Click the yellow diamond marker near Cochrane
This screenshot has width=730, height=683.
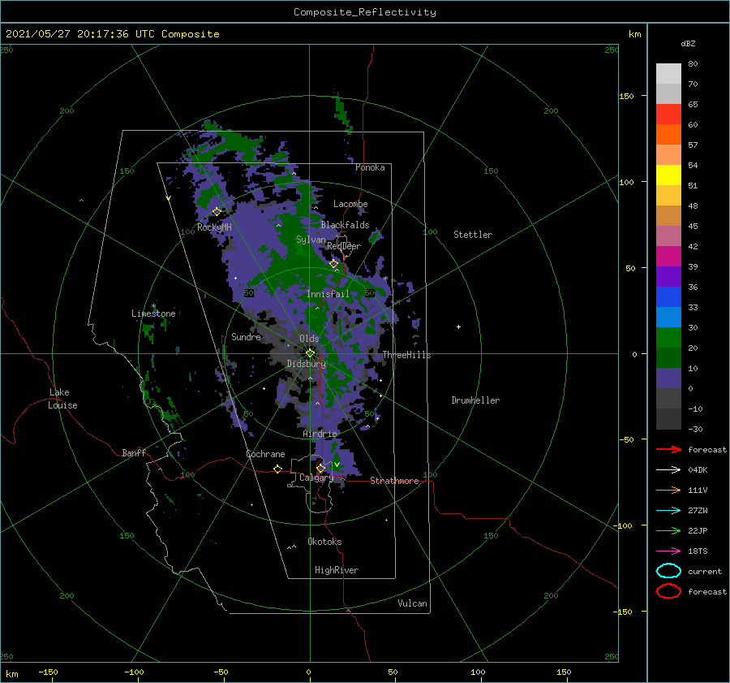pyautogui.click(x=277, y=469)
